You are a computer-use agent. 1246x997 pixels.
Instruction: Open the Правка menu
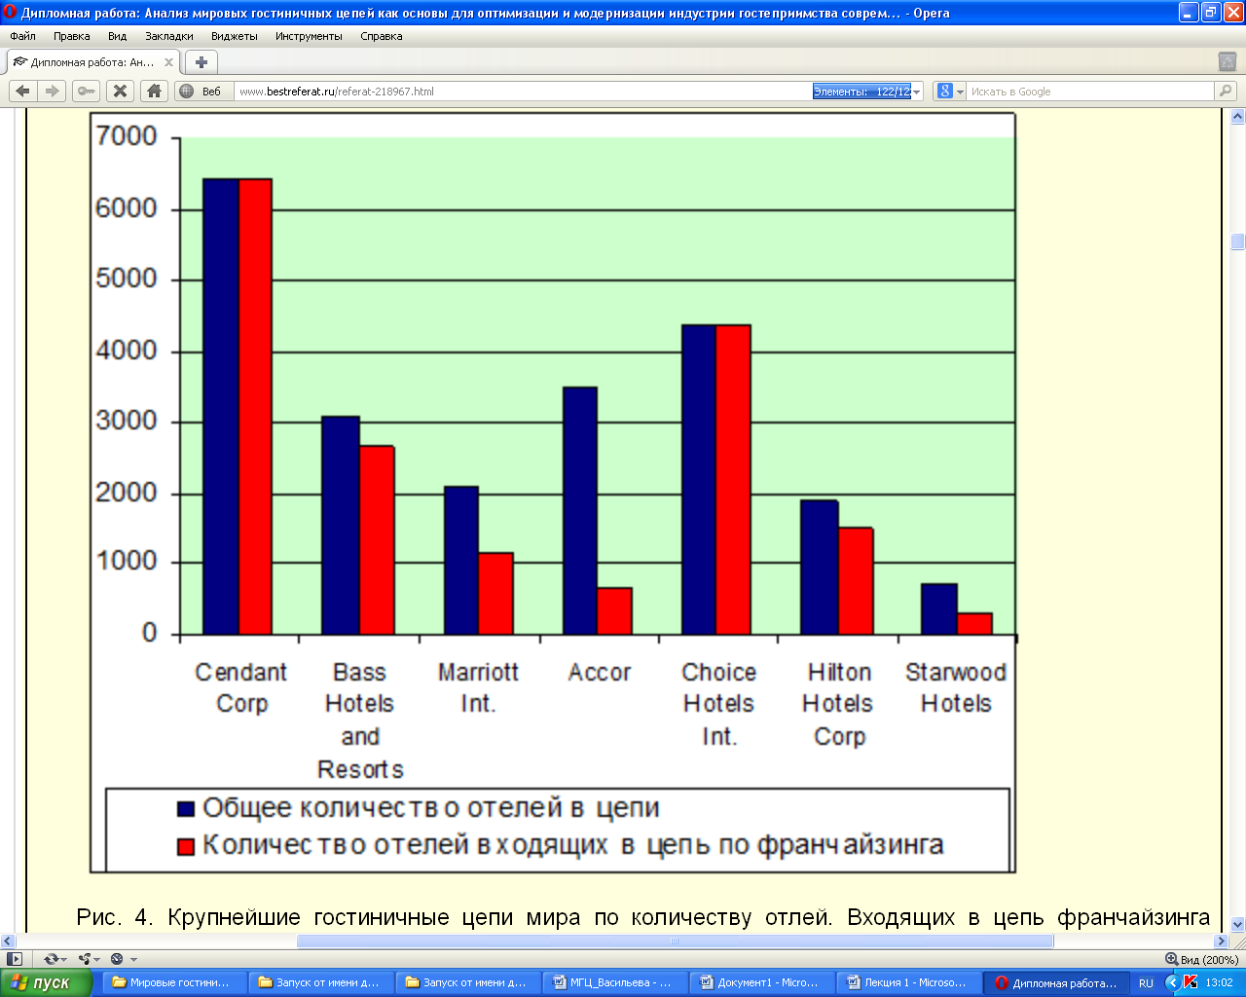coord(72,36)
